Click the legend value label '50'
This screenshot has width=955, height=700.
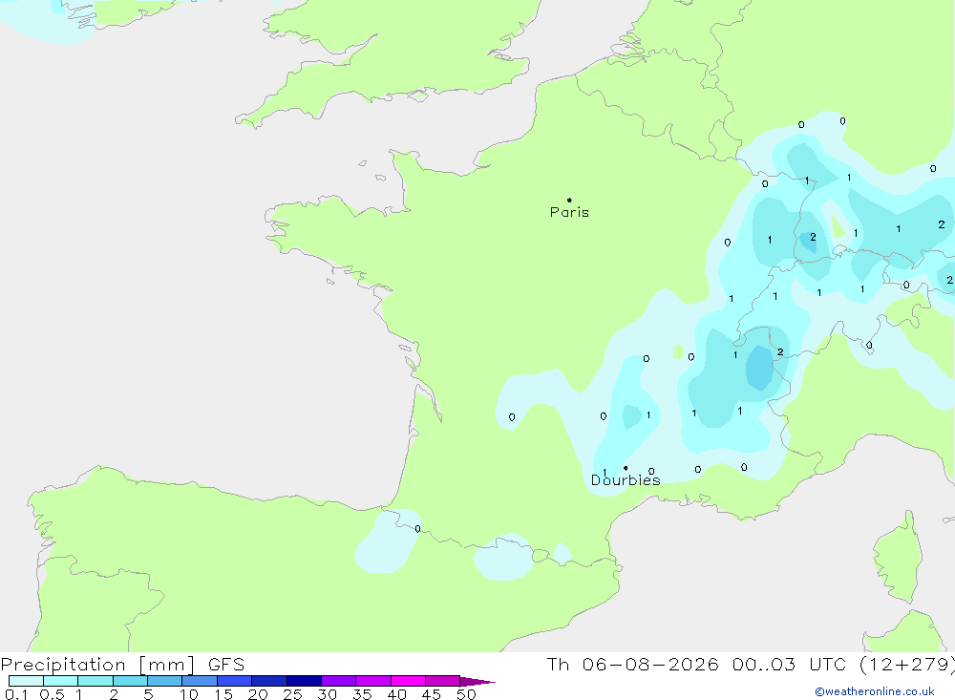(466, 694)
